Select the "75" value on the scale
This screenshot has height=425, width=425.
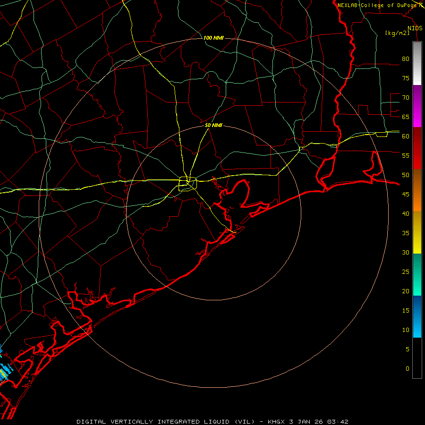click(x=406, y=78)
